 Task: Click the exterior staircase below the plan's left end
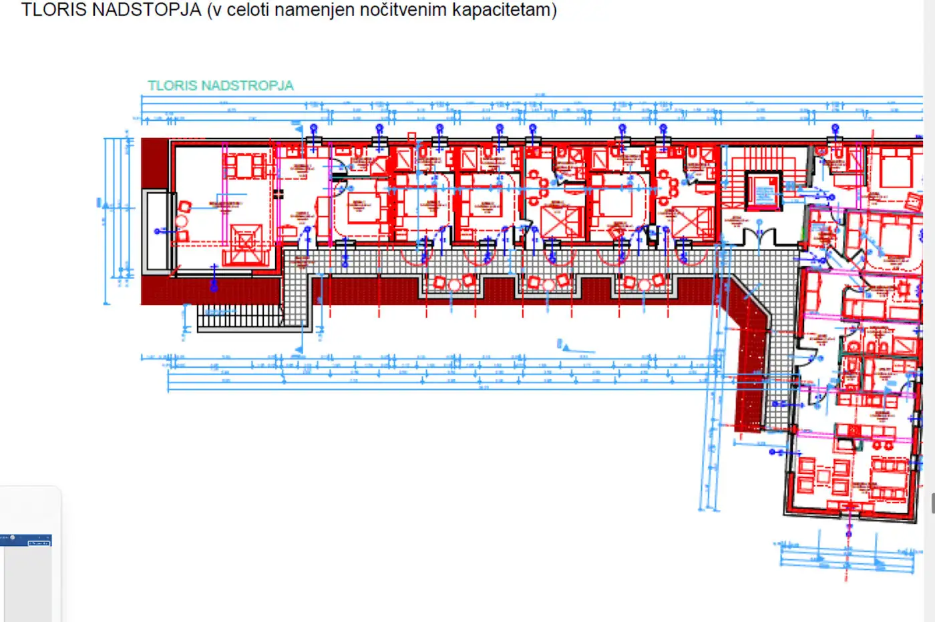point(240,317)
